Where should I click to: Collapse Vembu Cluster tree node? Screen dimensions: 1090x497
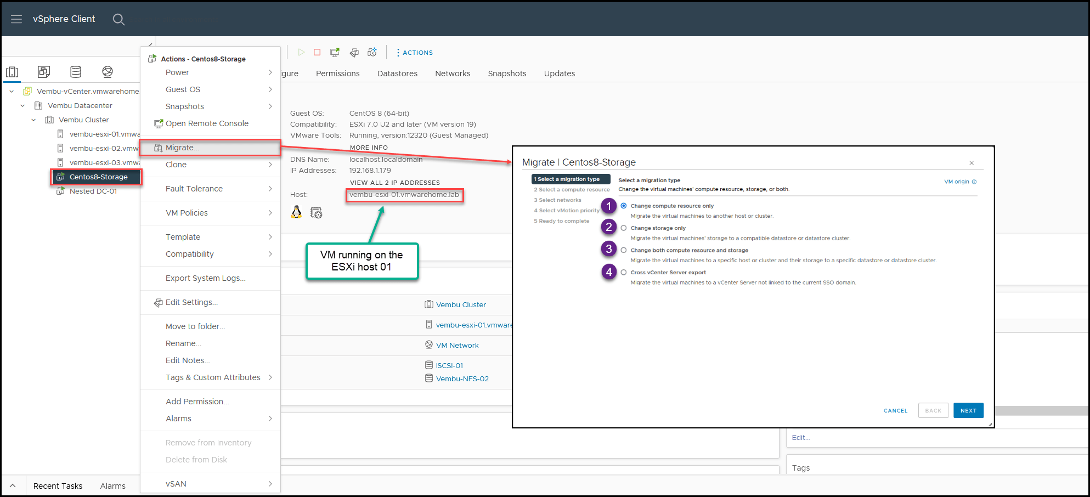pyautogui.click(x=33, y=120)
